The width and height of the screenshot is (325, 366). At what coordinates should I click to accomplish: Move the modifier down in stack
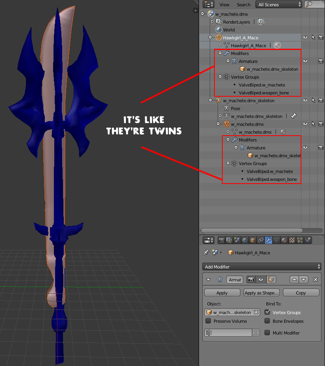[303, 280]
